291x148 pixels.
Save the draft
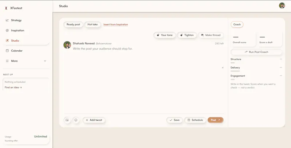click(175, 120)
